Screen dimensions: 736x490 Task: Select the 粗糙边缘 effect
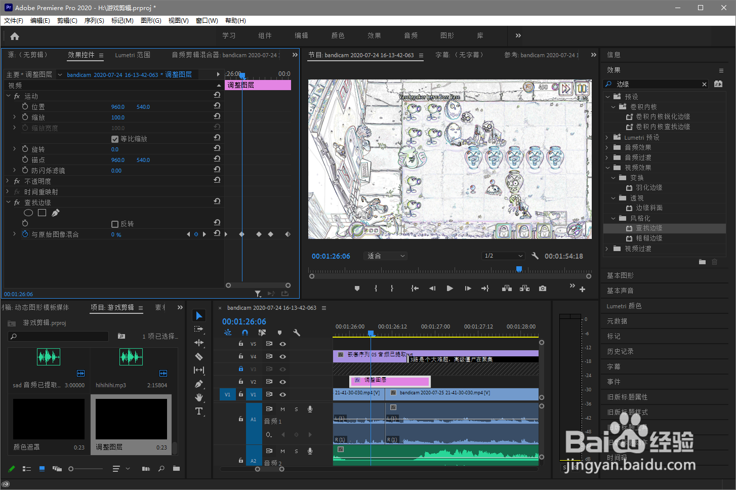tap(649, 238)
